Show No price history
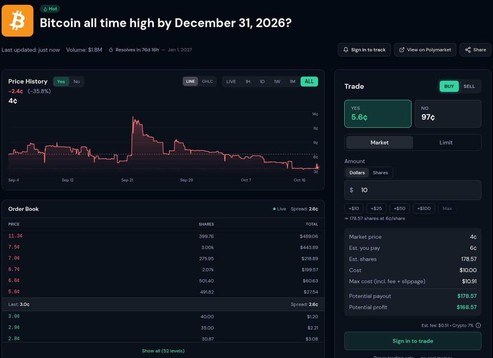The height and width of the screenshot is (358, 493). [76, 81]
